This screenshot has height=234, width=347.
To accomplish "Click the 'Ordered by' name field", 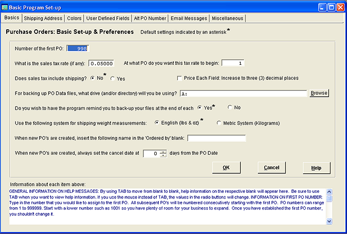I will tap(216, 138).
